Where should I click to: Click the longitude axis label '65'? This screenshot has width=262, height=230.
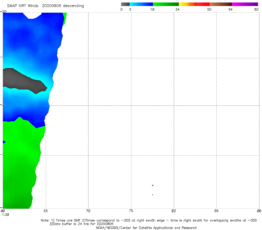[46, 211]
